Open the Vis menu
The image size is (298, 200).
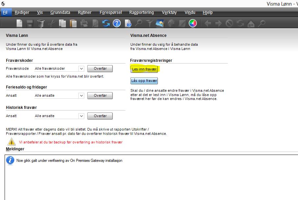(40, 12)
